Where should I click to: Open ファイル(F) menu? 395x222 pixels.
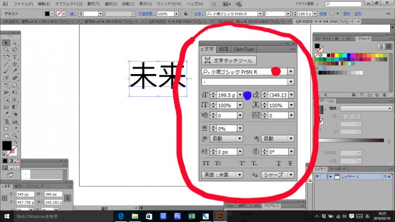[23, 4]
